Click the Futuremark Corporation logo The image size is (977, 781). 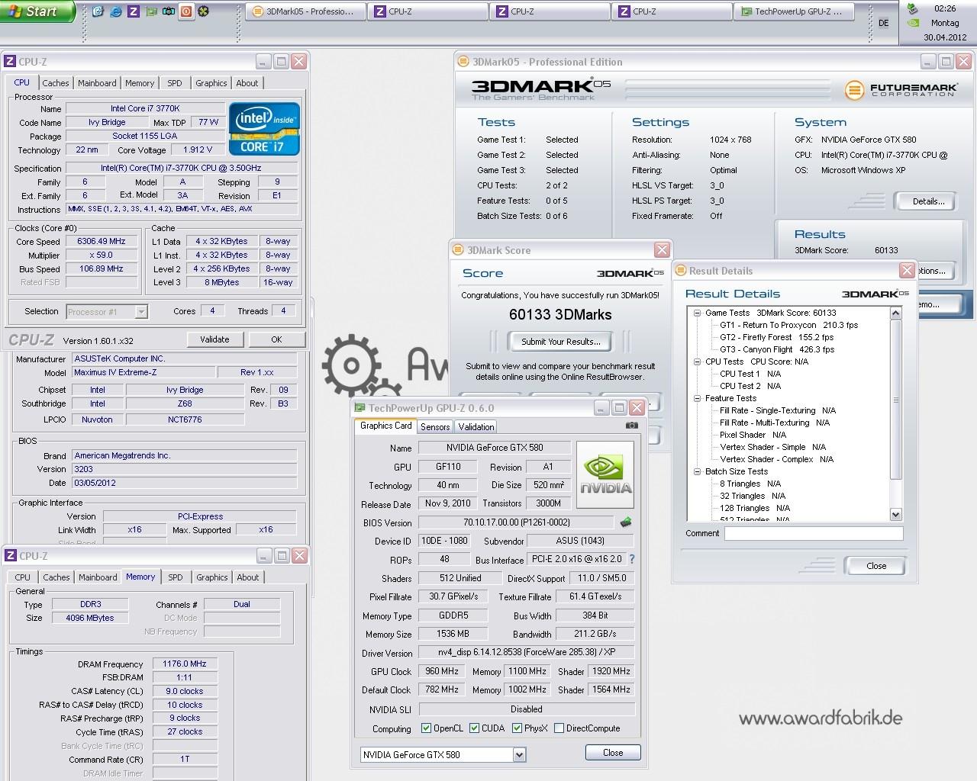(901, 90)
